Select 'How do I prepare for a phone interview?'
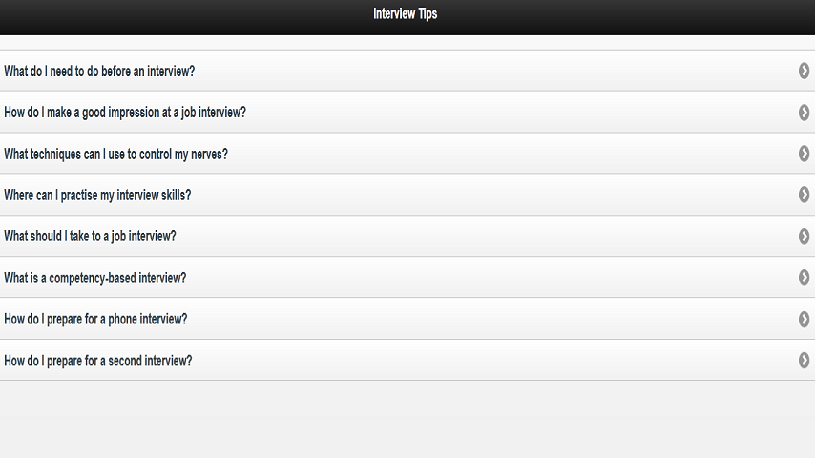Viewport: 815px width, 458px height. point(95,319)
